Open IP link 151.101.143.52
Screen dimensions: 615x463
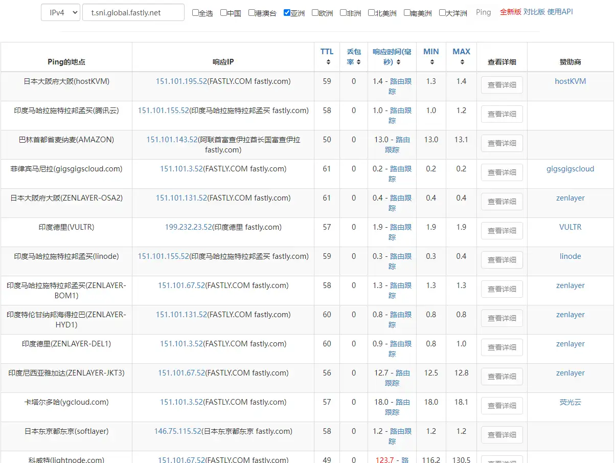[172, 140]
